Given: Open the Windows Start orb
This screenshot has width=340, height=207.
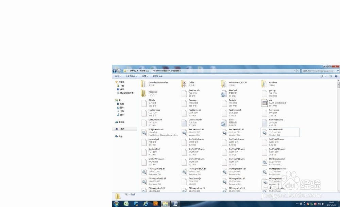Looking at the screenshot, I should [116, 204].
